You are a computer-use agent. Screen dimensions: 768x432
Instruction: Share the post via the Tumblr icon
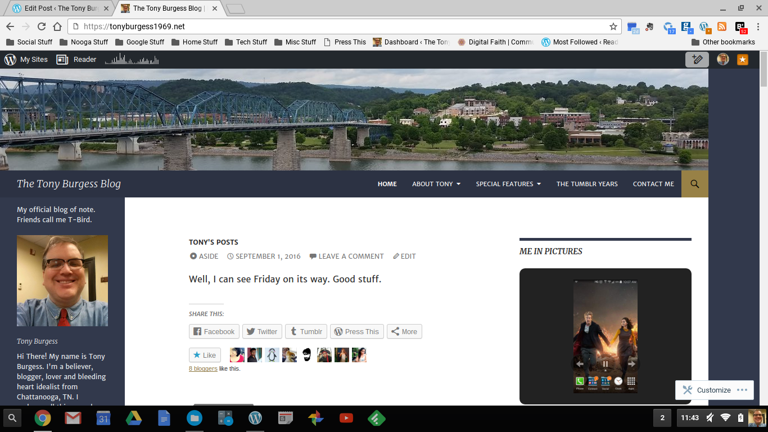306,331
